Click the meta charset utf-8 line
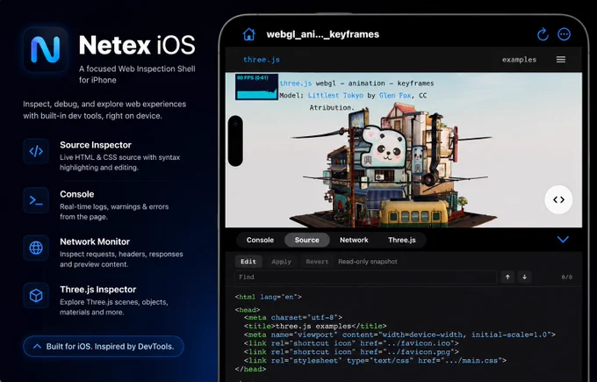 pyautogui.click(x=293, y=317)
